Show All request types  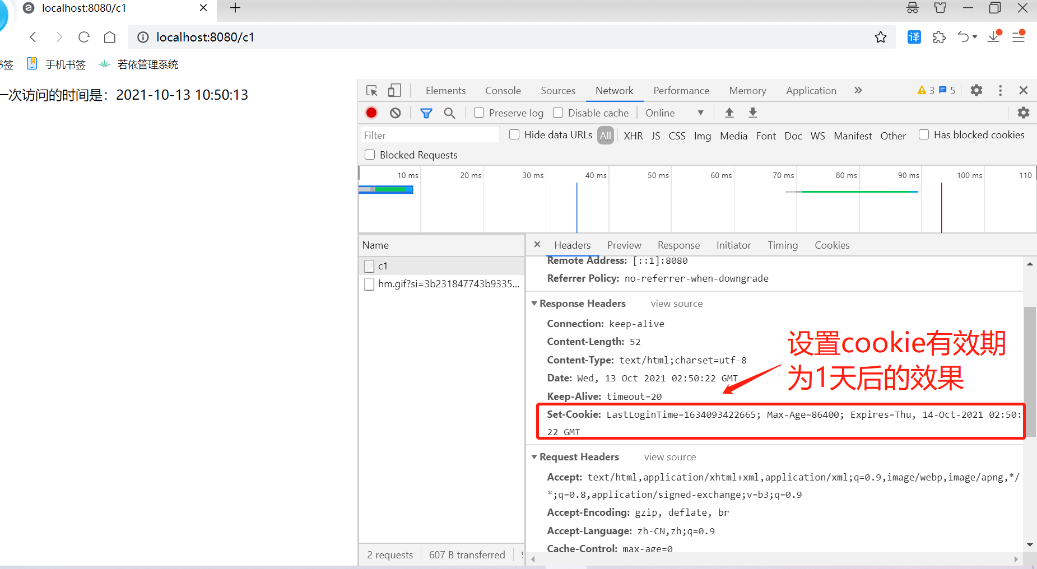pyautogui.click(x=606, y=136)
